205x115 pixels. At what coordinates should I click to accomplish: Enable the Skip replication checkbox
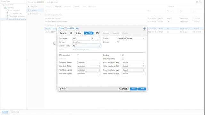(x=123, y=59)
